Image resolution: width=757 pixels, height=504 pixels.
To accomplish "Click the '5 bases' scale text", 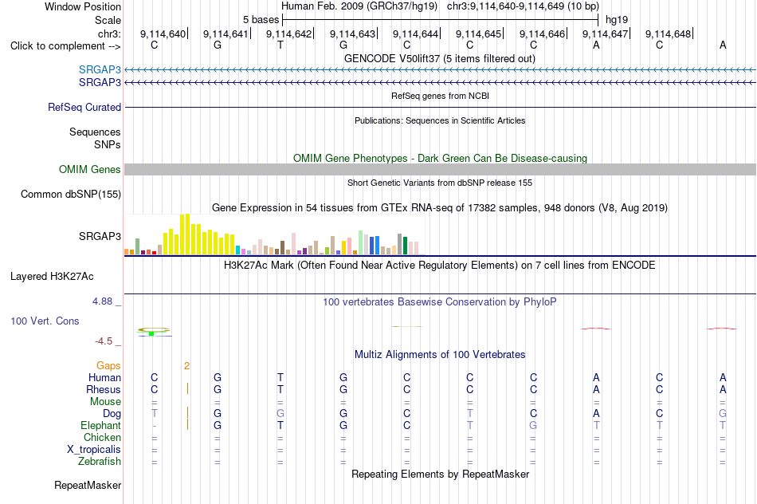I will click(x=261, y=20).
